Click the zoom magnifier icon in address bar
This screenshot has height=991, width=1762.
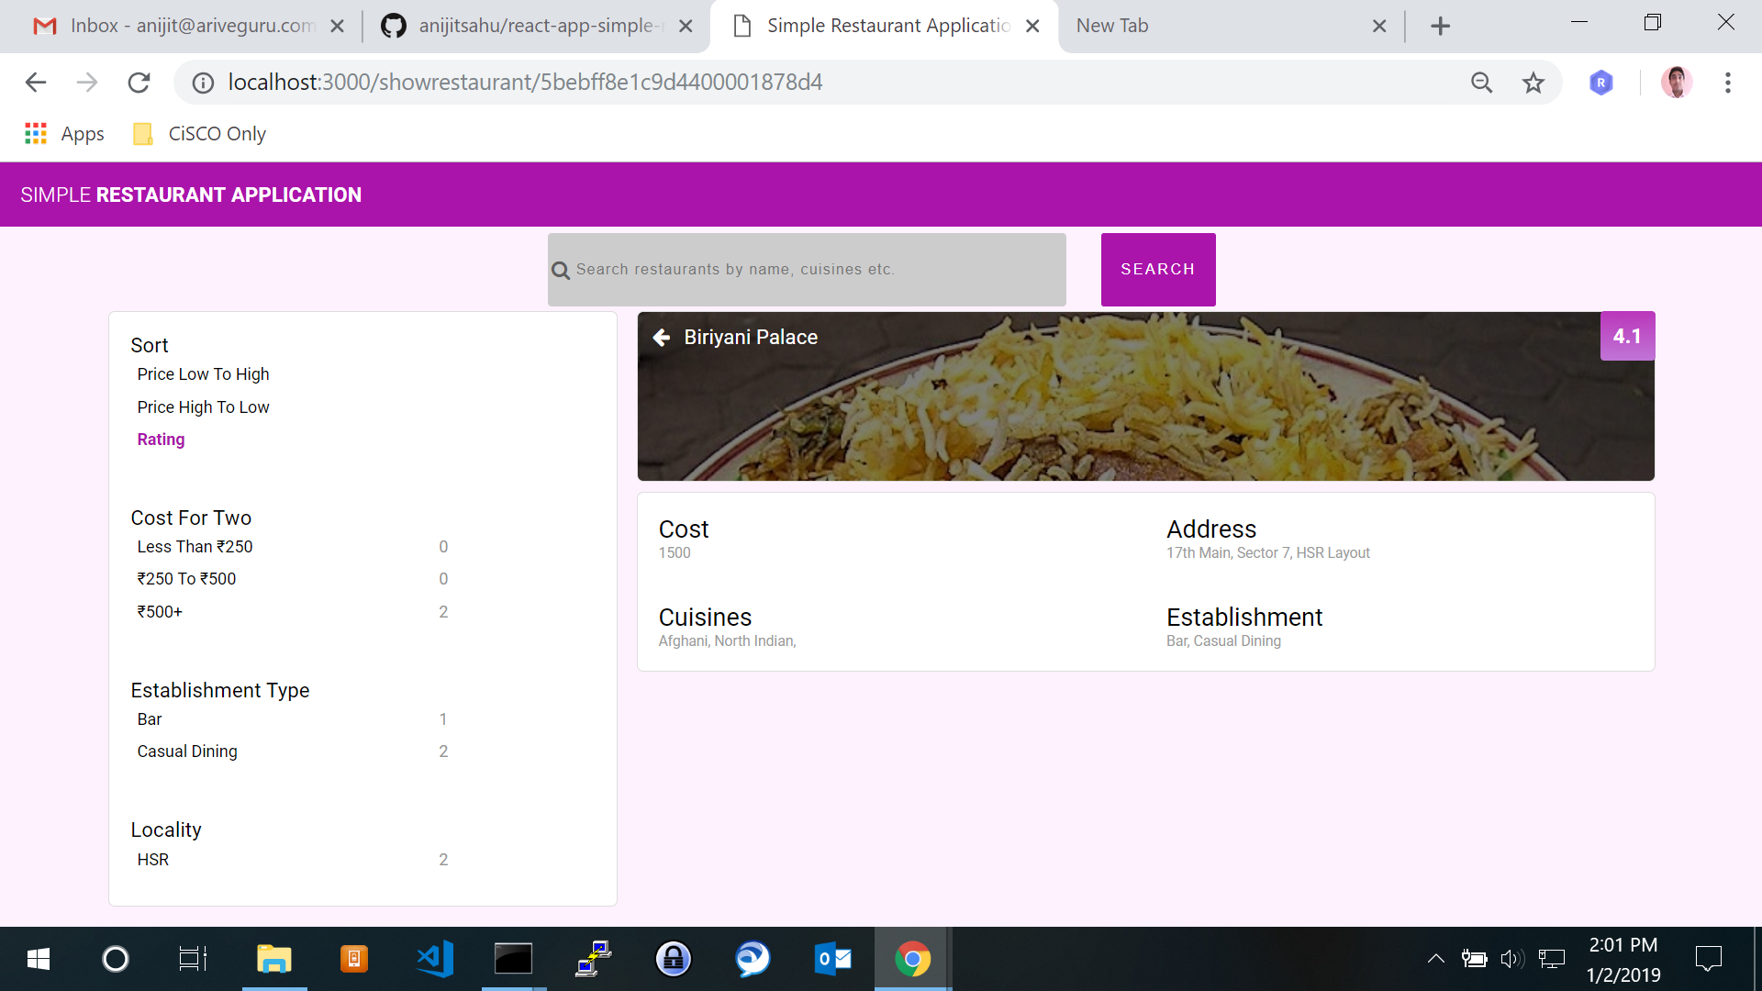[x=1481, y=83]
